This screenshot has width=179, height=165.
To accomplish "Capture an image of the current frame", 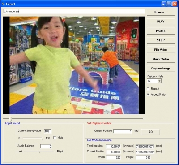I will [161, 69].
